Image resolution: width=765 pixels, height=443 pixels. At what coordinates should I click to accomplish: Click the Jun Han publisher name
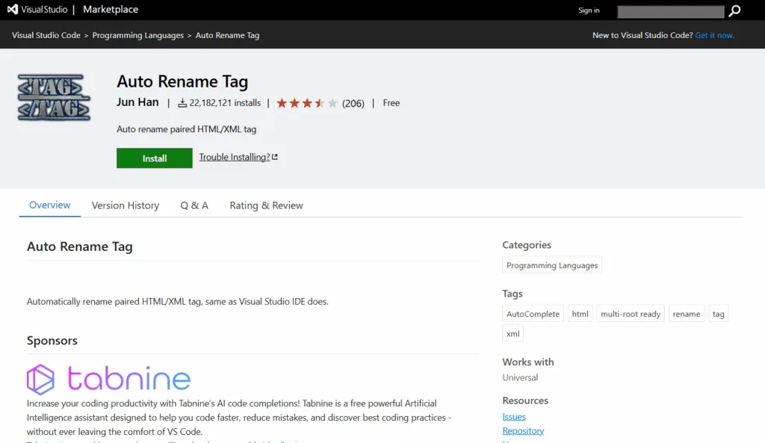click(137, 102)
